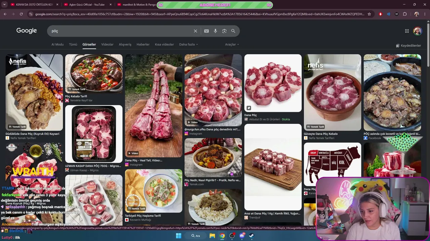Switch to the KENYA'DA ÜSTÜ ÖRTÜLEN tab
Viewport: 430px width, 241px height.
(35, 5)
